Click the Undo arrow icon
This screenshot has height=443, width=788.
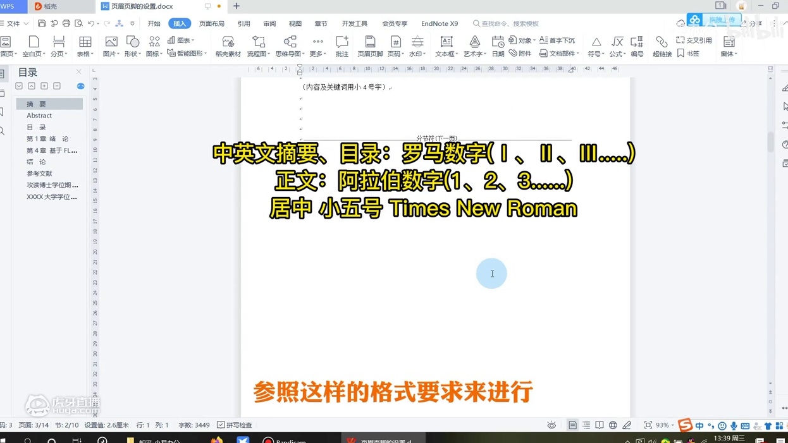[91, 23]
